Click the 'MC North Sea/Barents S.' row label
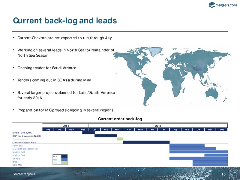240x180 pixels. (25, 149)
